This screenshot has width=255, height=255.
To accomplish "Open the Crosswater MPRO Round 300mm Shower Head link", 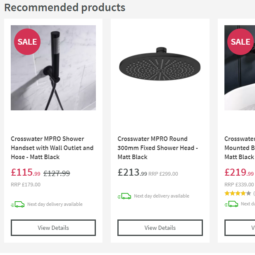I will 158,148.
